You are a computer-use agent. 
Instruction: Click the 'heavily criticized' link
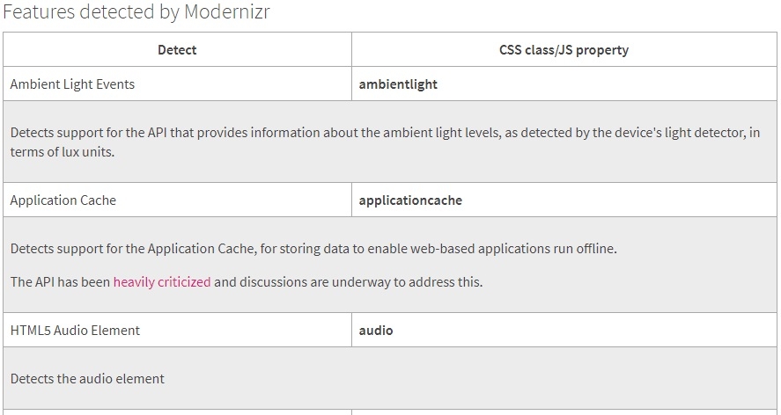point(162,282)
